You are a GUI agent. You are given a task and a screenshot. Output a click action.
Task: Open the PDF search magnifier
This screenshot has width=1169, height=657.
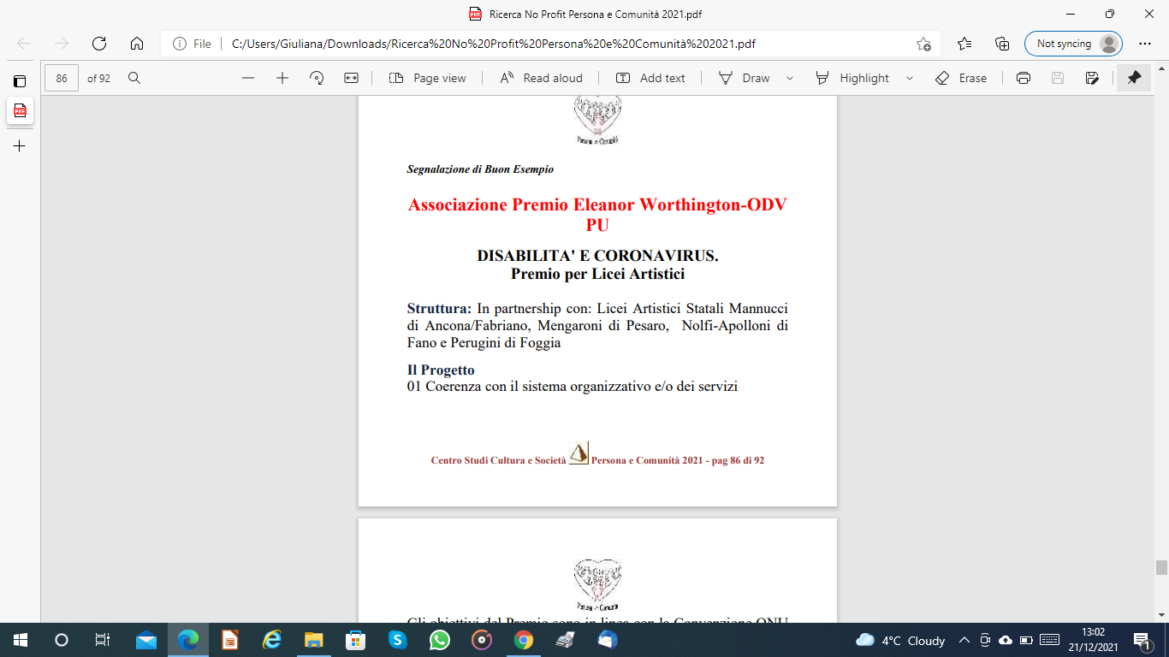click(x=134, y=78)
